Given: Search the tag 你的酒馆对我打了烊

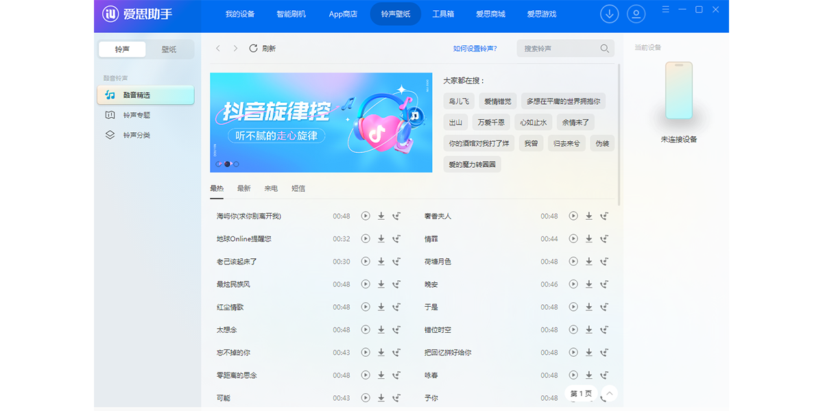Looking at the screenshot, I should [x=479, y=144].
